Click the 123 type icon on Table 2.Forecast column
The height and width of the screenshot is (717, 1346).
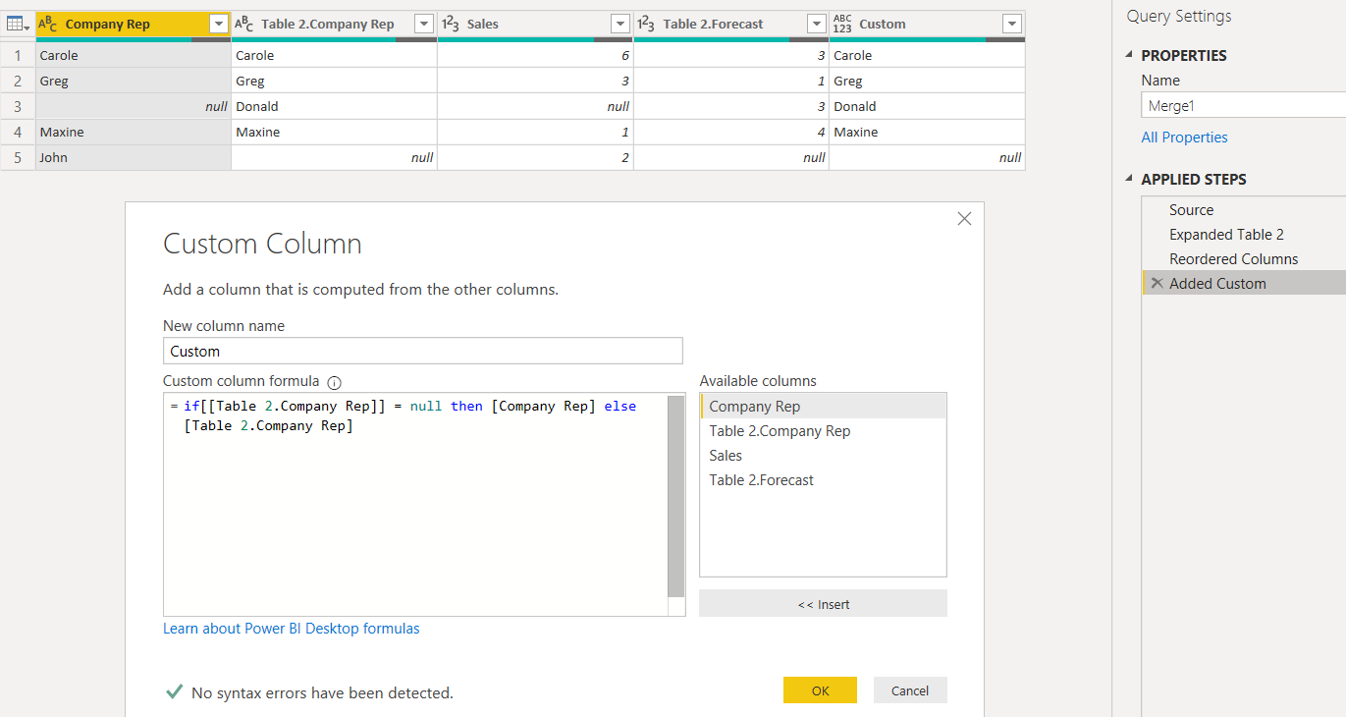[x=648, y=24]
